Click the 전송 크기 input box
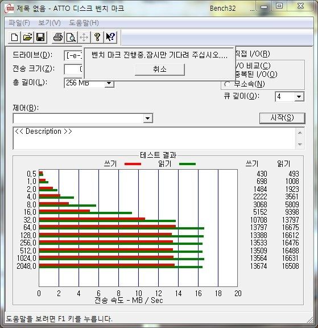The height and width of the screenshot is (328, 318). [x=74, y=69]
